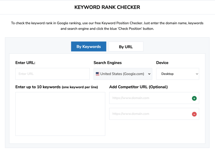Focus the second competitor URL field
Image resolution: width=215 pixels, height=151 pixels.
pyautogui.click(x=154, y=114)
